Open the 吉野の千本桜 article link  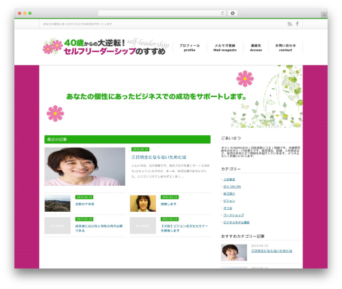click(85, 204)
